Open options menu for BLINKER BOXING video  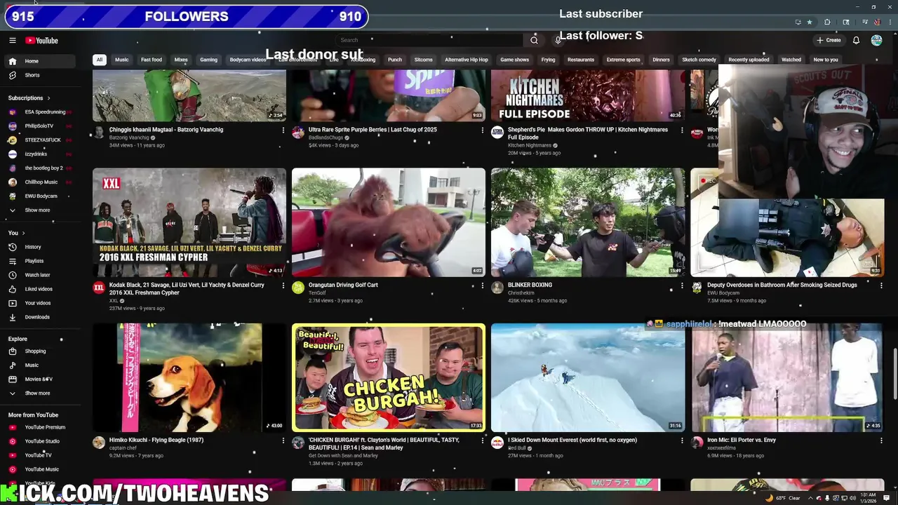681,285
